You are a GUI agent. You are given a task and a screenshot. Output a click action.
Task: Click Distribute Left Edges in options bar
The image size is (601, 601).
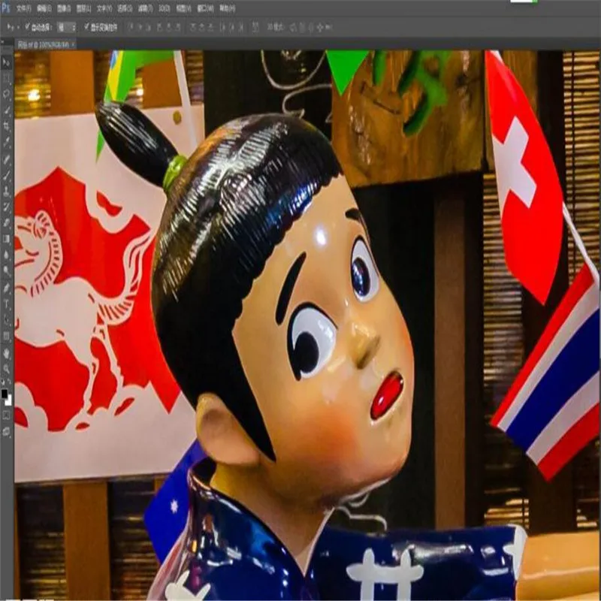(x=222, y=27)
